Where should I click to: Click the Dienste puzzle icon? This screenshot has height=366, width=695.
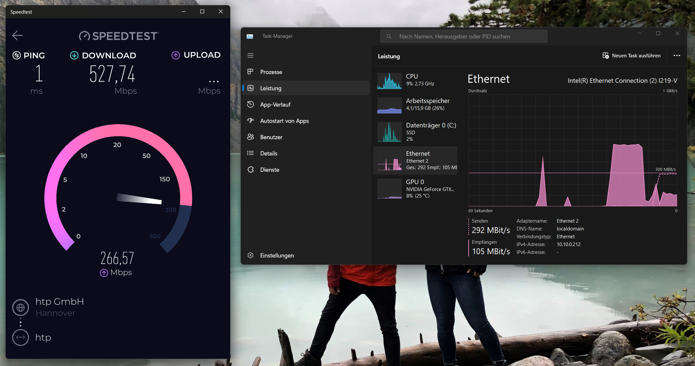[250, 169]
